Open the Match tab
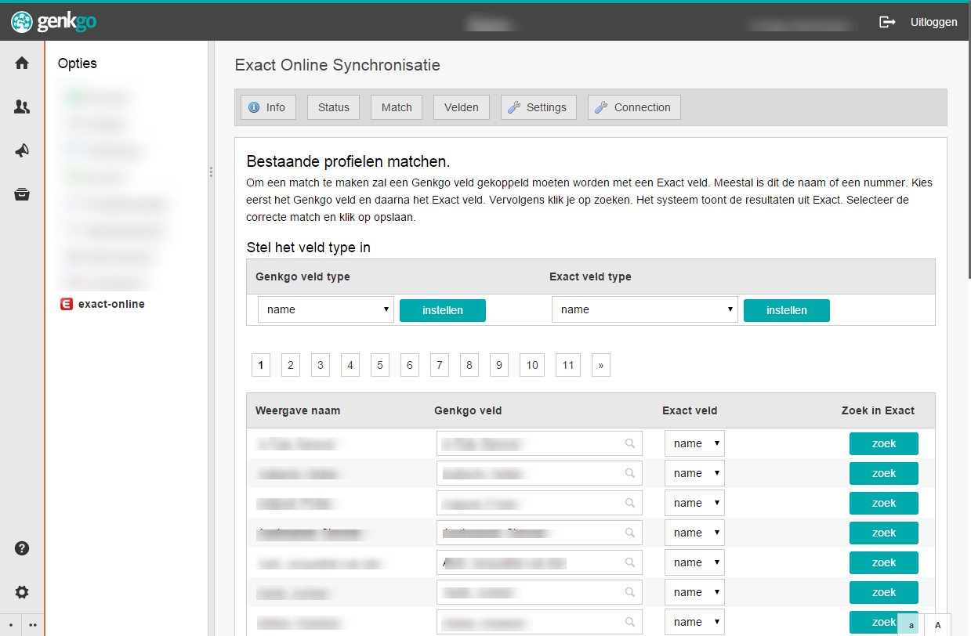The width and height of the screenshot is (971, 636). (x=397, y=107)
